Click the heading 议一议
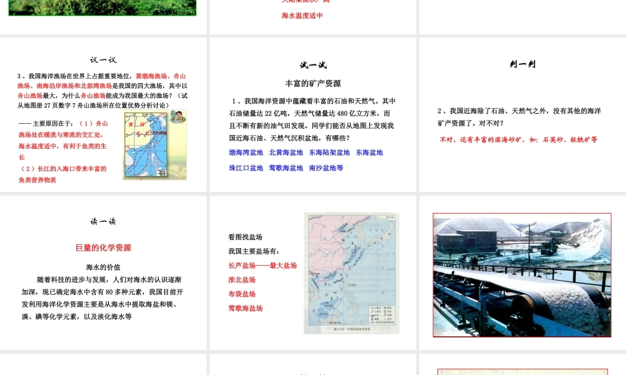 click(x=103, y=60)
